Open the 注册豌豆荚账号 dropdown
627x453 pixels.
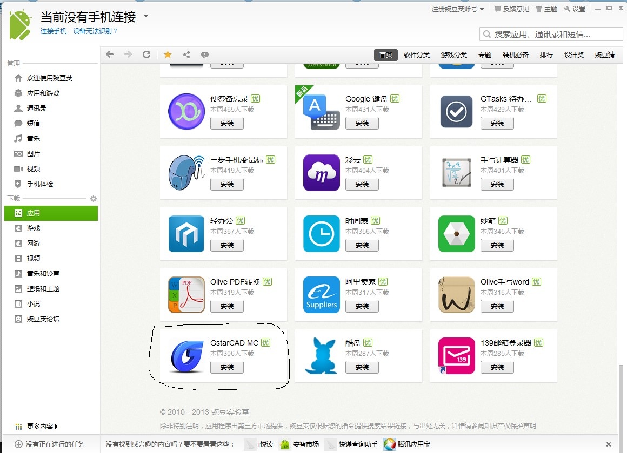point(458,9)
